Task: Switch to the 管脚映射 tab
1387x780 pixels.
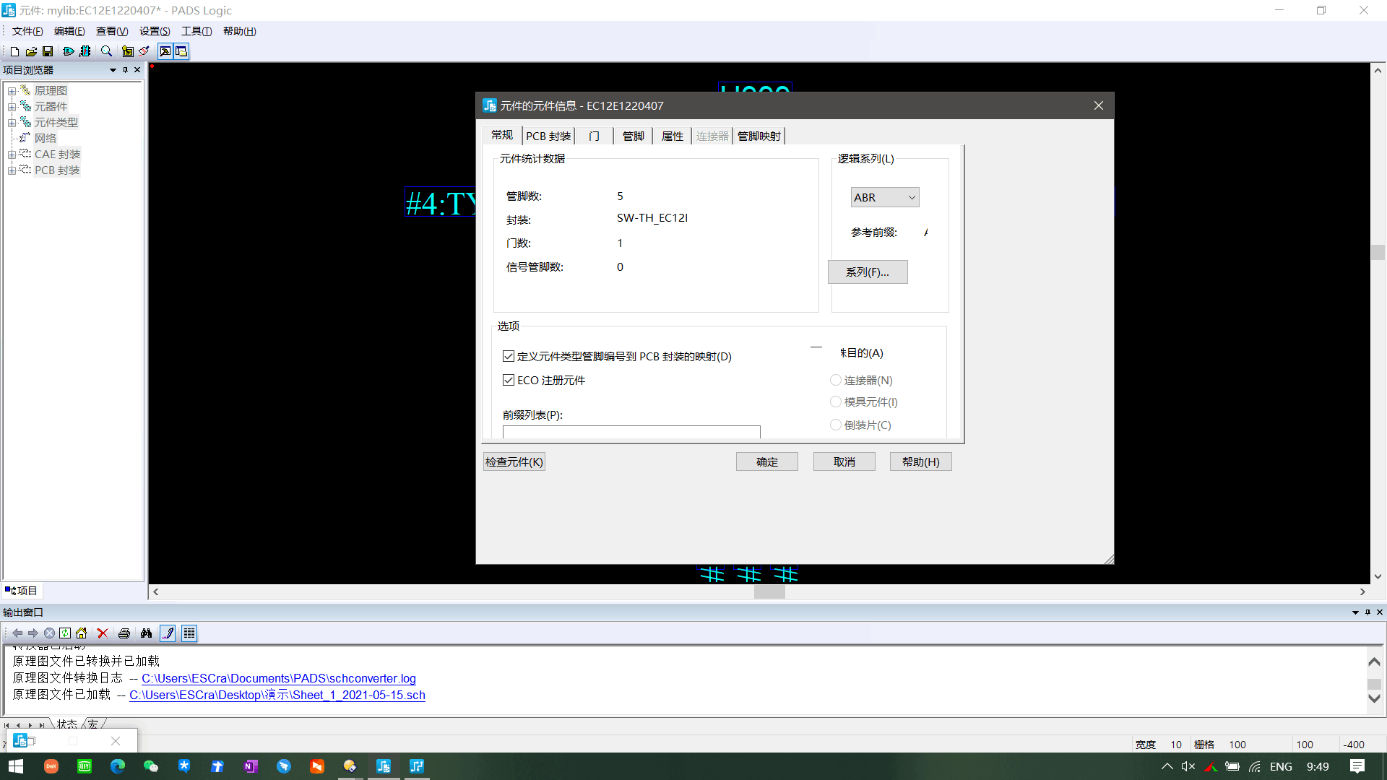Action: [x=759, y=136]
